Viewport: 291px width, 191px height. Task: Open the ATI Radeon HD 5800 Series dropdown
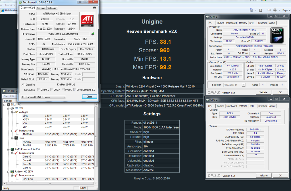(x=43, y=97)
